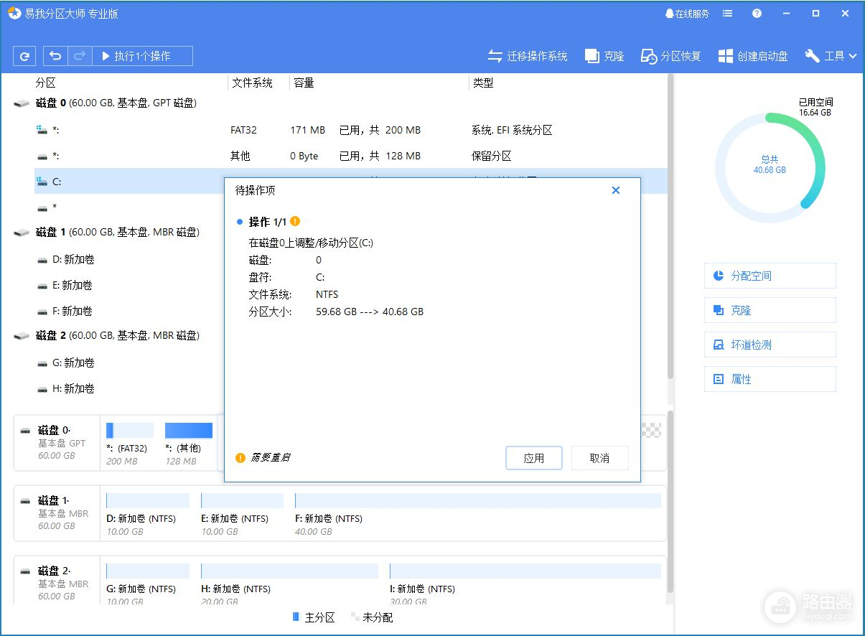Open Partition Recovery (分区恢复)
Screen dimensions: 865x636
point(670,56)
